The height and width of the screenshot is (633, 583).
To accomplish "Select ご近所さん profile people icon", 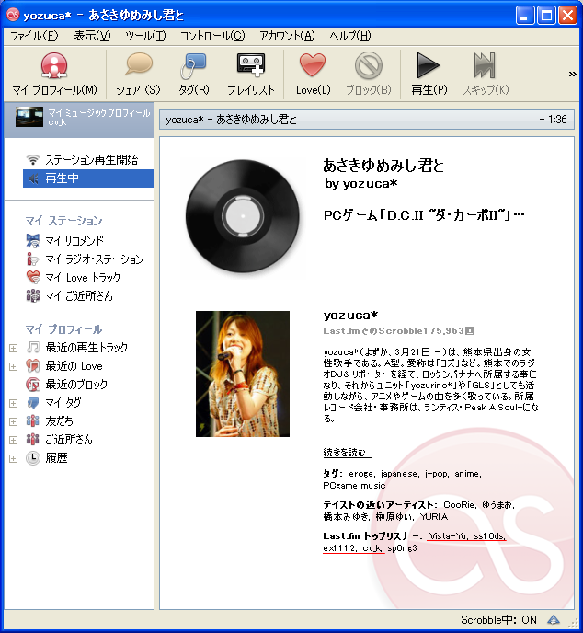I will click(x=33, y=439).
